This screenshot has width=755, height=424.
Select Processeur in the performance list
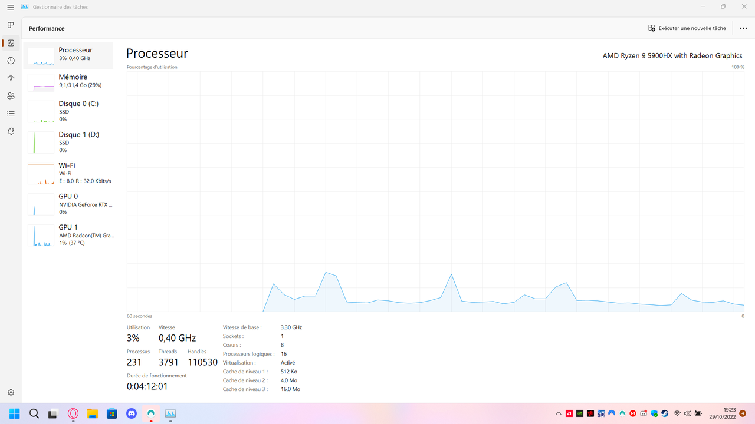(x=68, y=55)
